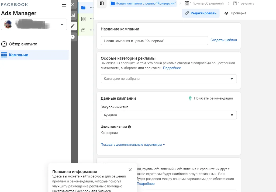This screenshot has width=276, height=192.
Task: Click the clock history icon in the side strip
Action: click(73, 37)
